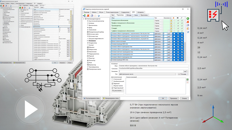The image size is (232, 130).
Task: Select Клемма трёхъярусная in back window list
Action: [x=25, y=27]
